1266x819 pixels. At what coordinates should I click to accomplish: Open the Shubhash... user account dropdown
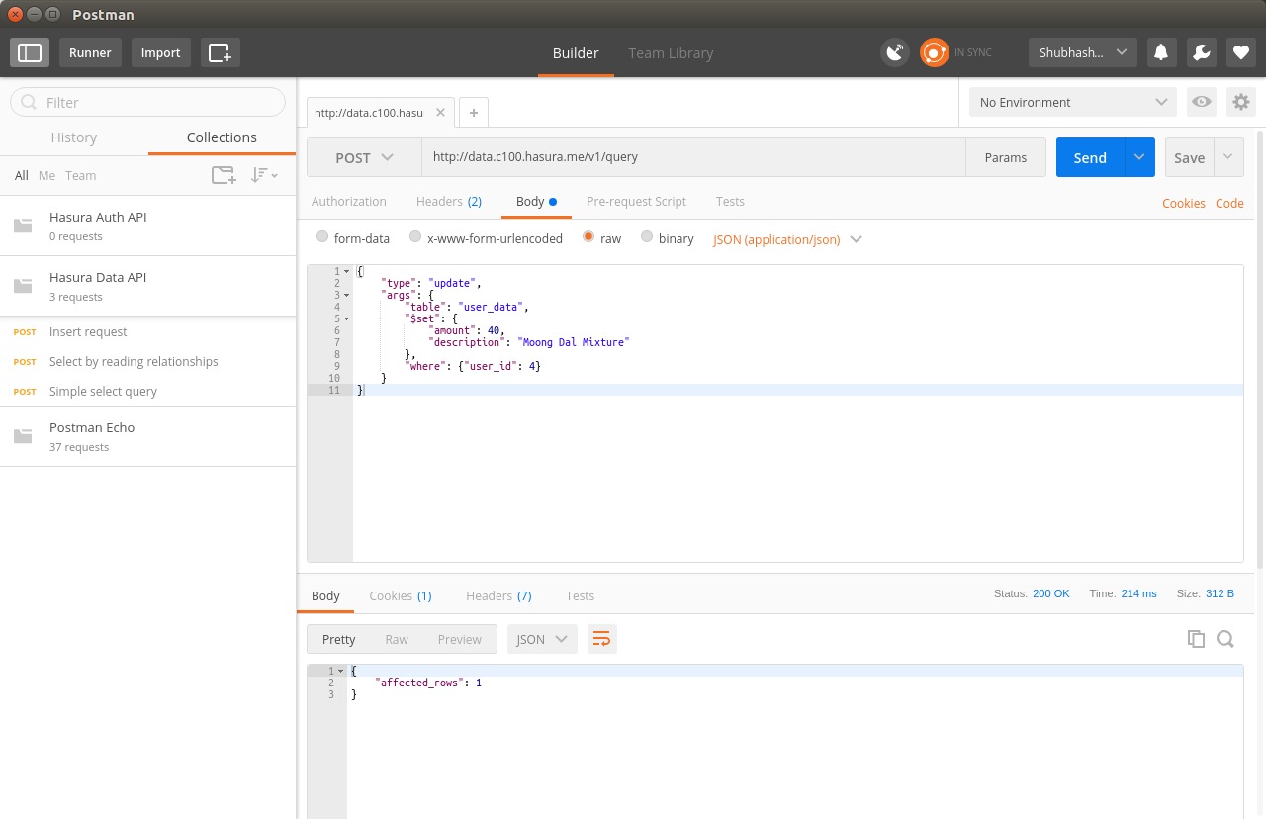point(1083,52)
